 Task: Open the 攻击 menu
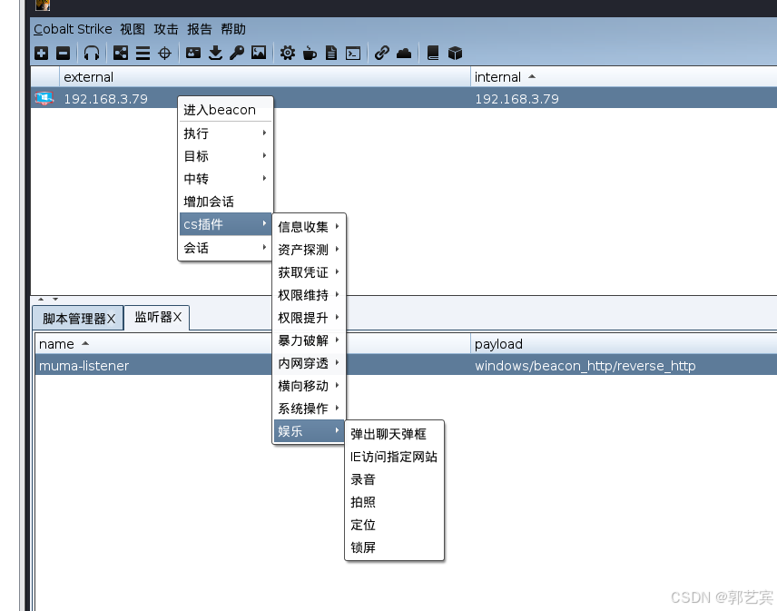click(x=166, y=29)
